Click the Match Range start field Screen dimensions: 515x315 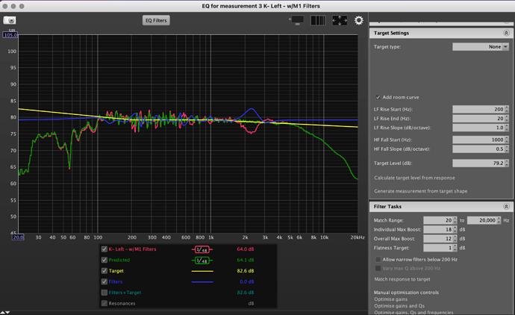tap(438, 220)
